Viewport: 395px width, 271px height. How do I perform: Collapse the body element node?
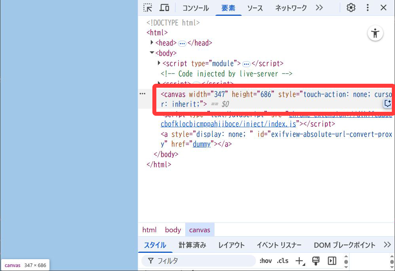pyautogui.click(x=152, y=53)
